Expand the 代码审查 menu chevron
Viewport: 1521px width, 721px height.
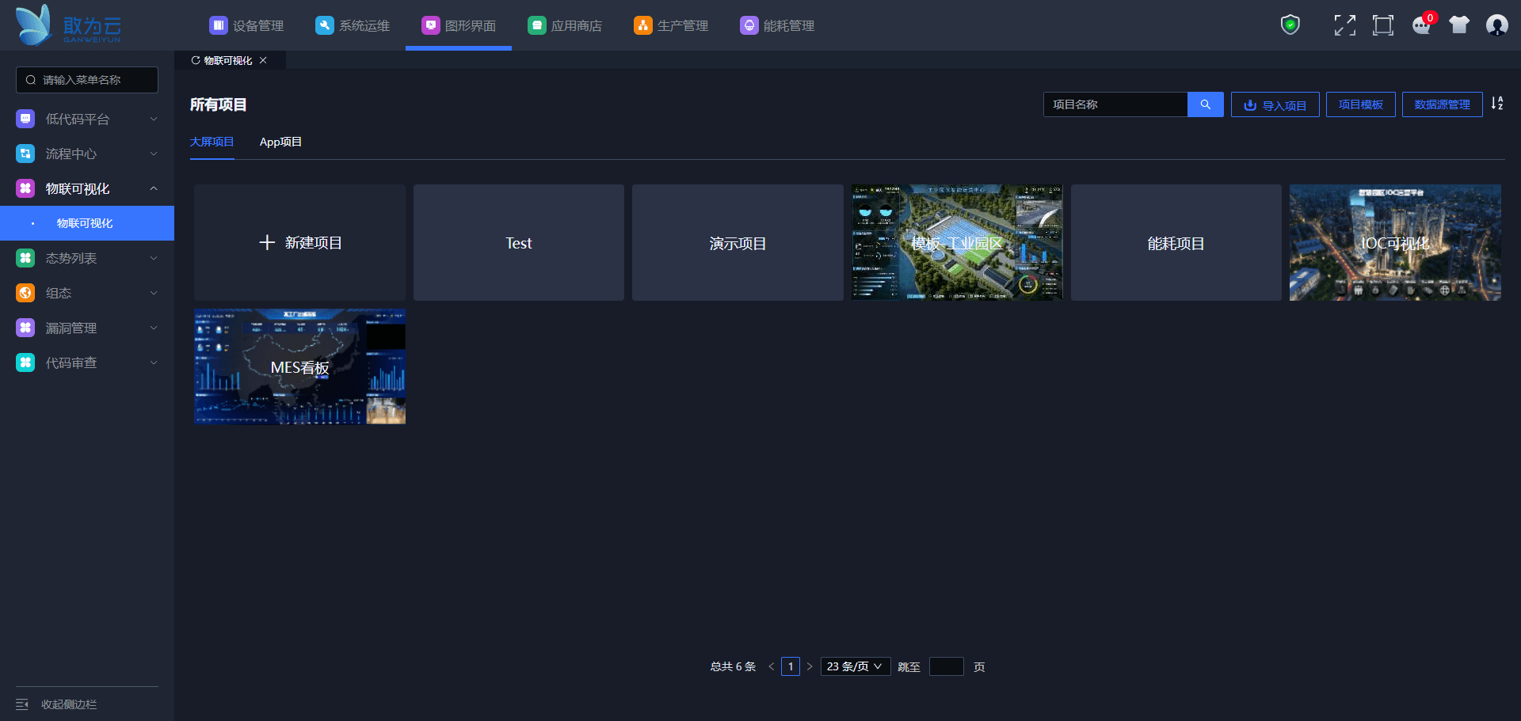pos(154,362)
